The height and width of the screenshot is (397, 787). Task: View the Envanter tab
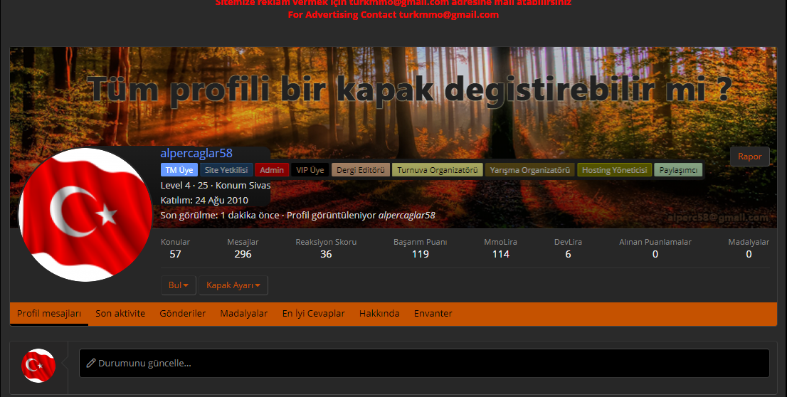tap(433, 314)
